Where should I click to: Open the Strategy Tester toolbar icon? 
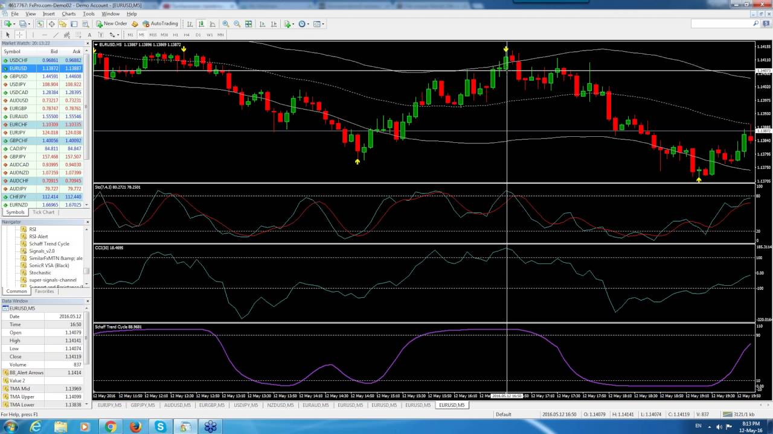[85, 24]
